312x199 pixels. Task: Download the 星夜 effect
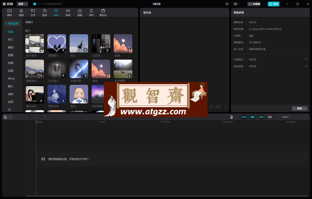pyautogui.click(x=107, y=75)
